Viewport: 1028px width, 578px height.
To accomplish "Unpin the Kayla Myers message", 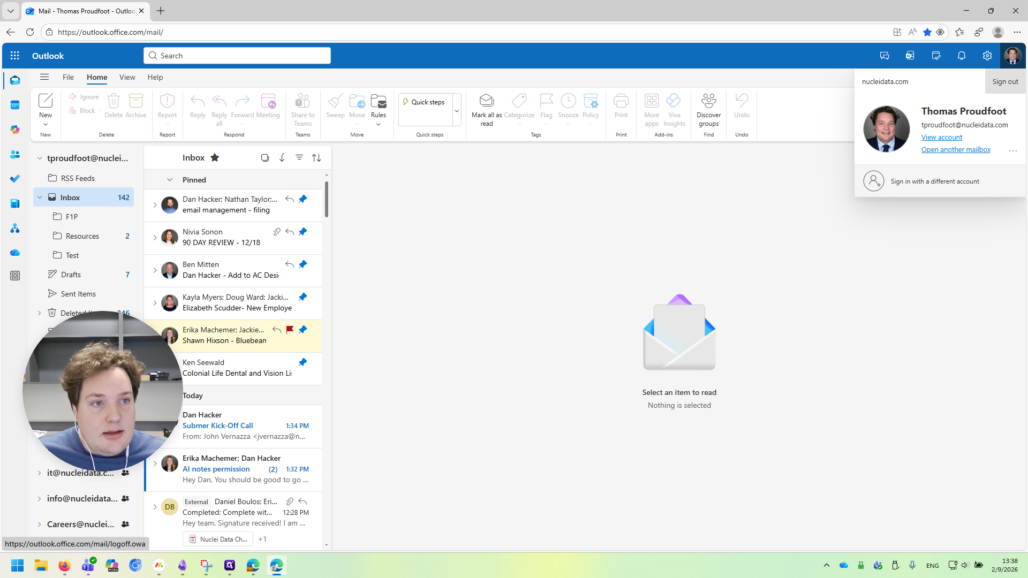I will (x=303, y=297).
